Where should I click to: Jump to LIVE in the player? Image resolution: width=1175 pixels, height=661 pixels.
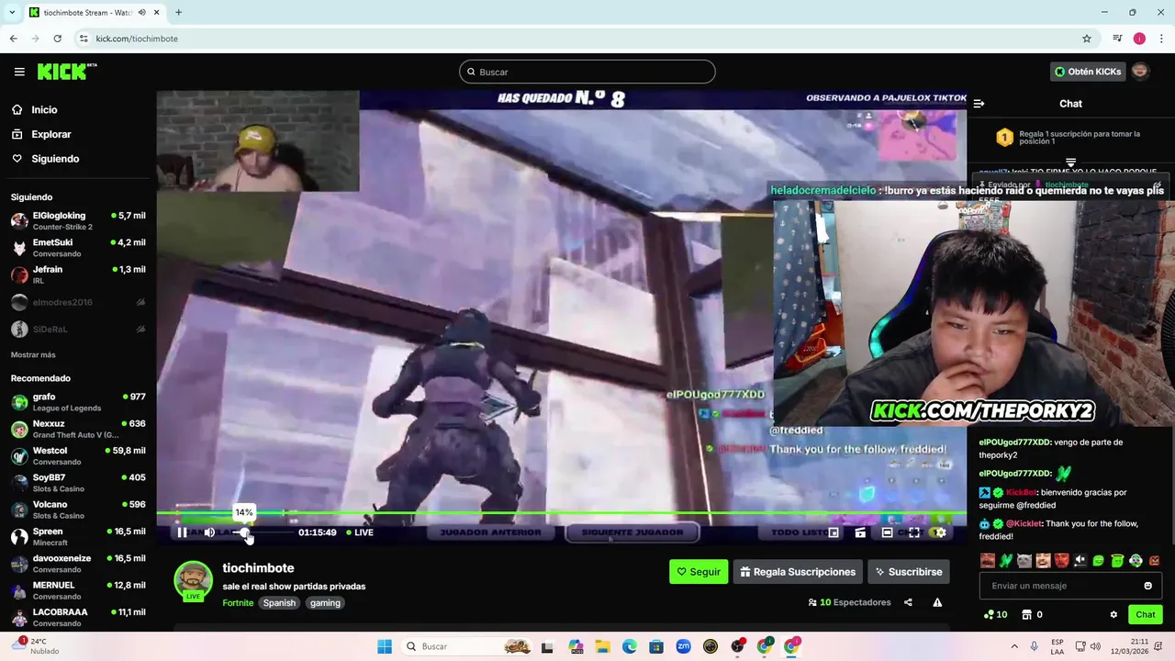360,532
